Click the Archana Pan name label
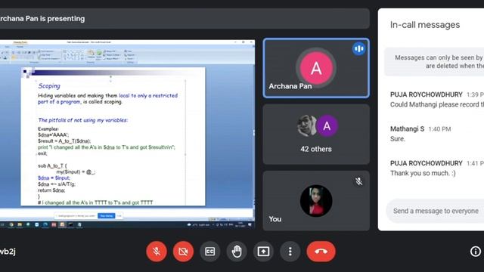The height and width of the screenshot is (272, 484). coord(290,86)
